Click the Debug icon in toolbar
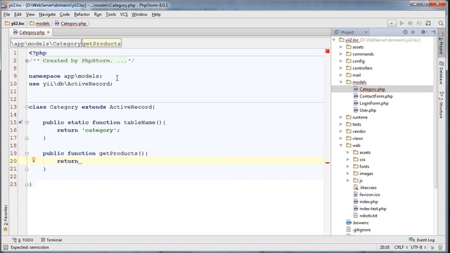Viewport: 450px width, 253px height. [411, 23]
